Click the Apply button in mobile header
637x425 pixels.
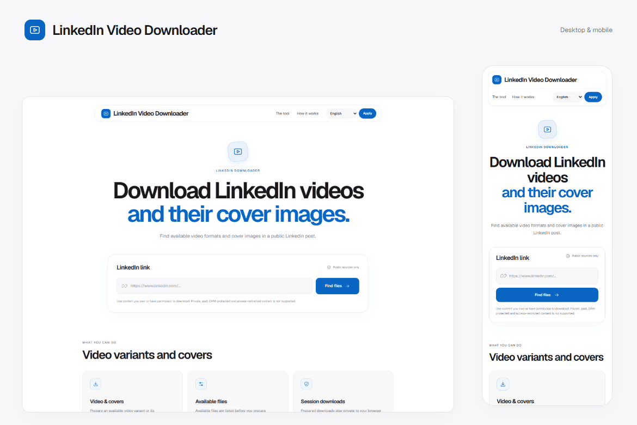(x=593, y=97)
